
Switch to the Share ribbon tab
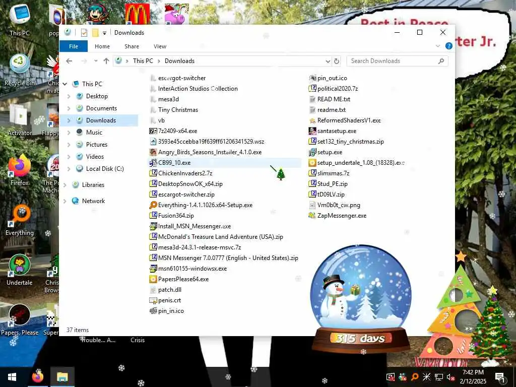tap(132, 46)
